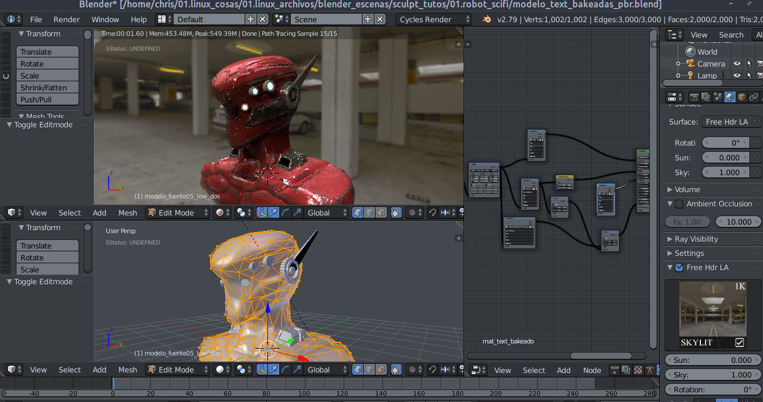Image resolution: width=763 pixels, height=402 pixels.
Task: Click the top toolshelf Translate button
Action: click(x=47, y=52)
